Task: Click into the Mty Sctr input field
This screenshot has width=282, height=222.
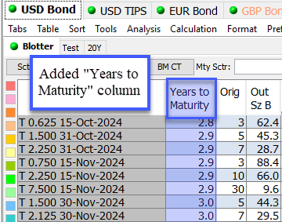Action: pyautogui.click(x=258, y=67)
